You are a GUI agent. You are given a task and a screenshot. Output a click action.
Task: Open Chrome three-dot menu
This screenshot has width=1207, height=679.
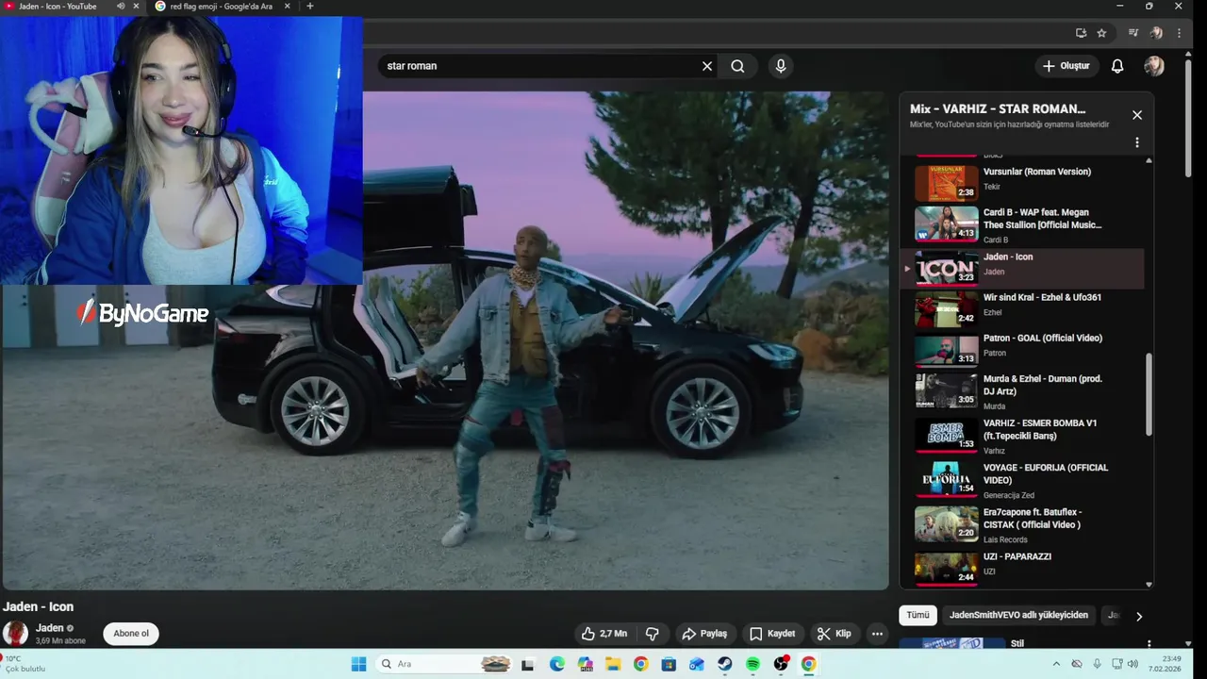click(x=1179, y=33)
